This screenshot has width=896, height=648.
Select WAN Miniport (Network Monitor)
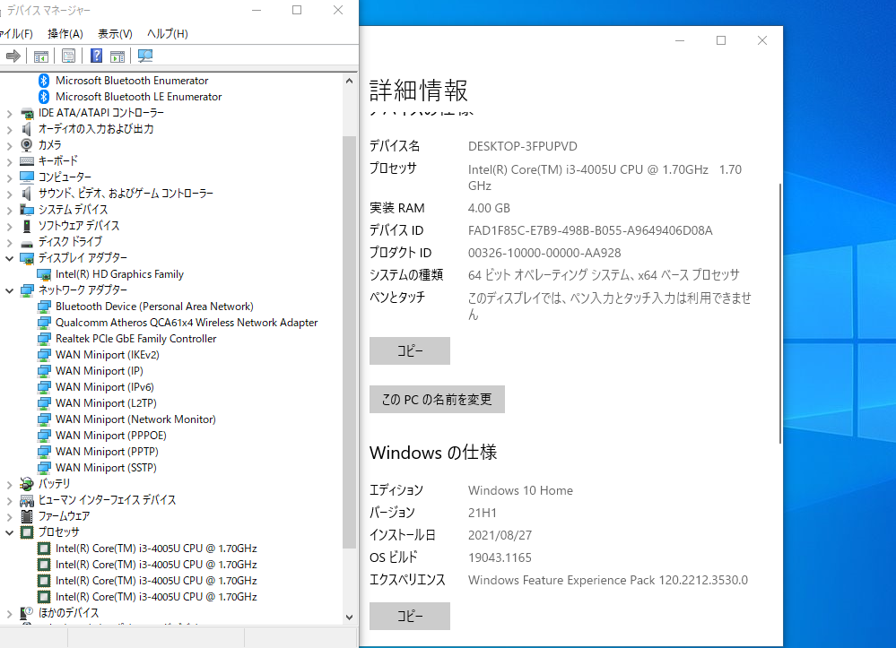135,419
